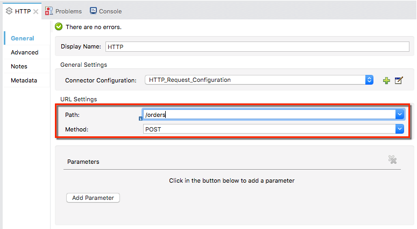This screenshot has width=417, height=229.
Task: Go to the Notes section
Action: point(19,66)
